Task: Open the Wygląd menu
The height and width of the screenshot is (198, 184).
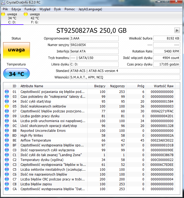Action: pyautogui.click(x=45, y=9)
